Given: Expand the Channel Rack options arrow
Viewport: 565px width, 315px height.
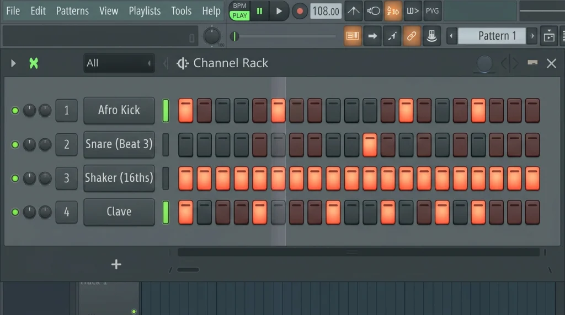Looking at the screenshot, I should tap(13, 63).
